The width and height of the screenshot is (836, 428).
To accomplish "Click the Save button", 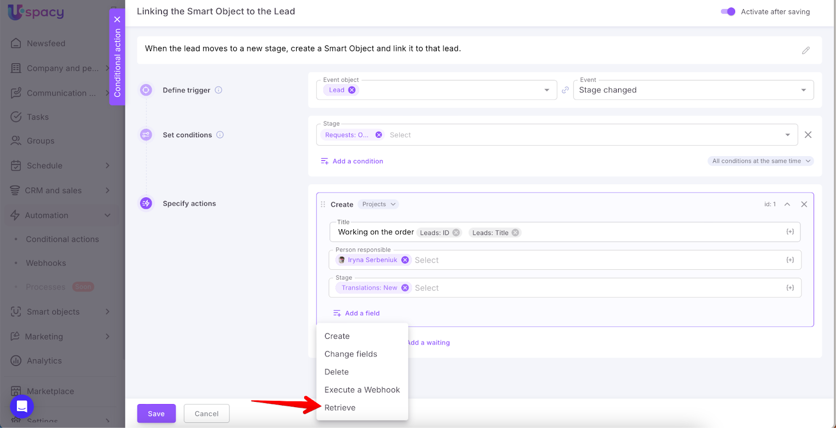I will point(156,413).
